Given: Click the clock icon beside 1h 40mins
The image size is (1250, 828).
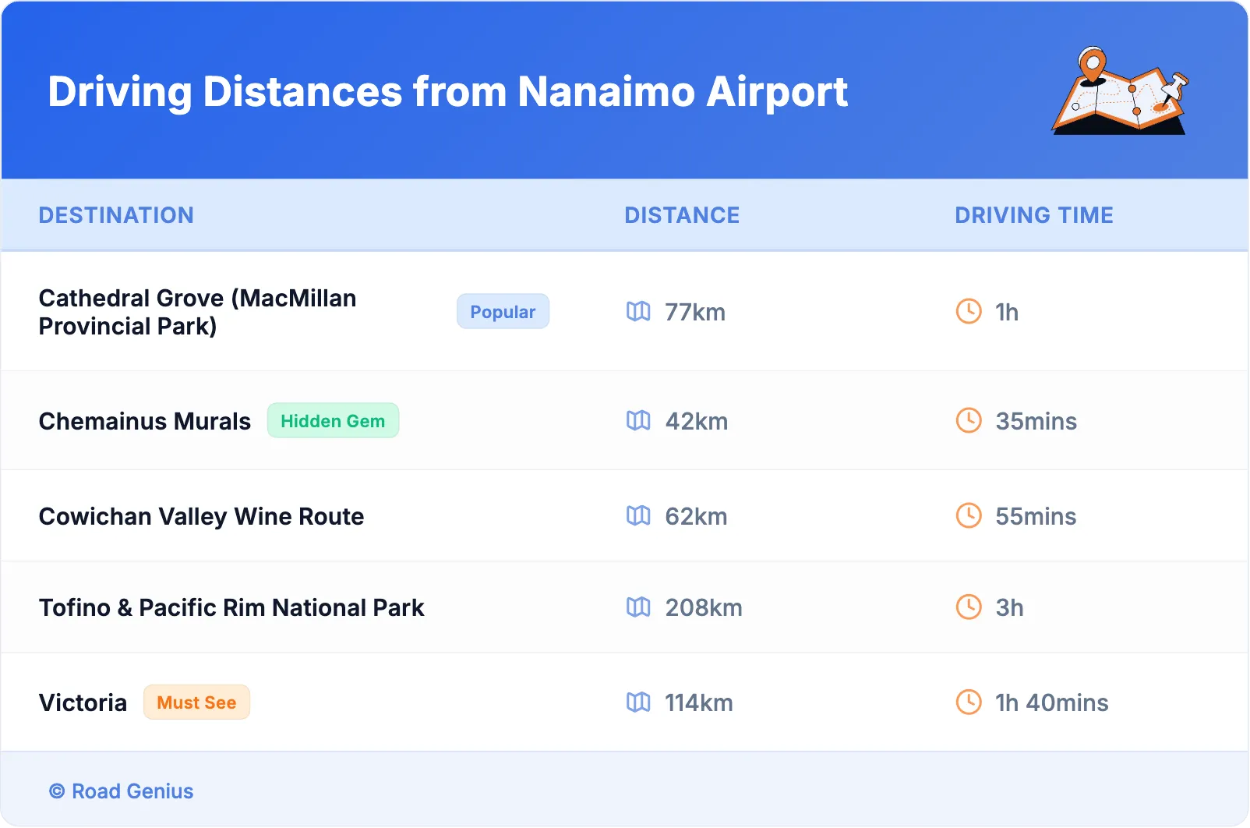Looking at the screenshot, I should 969,702.
